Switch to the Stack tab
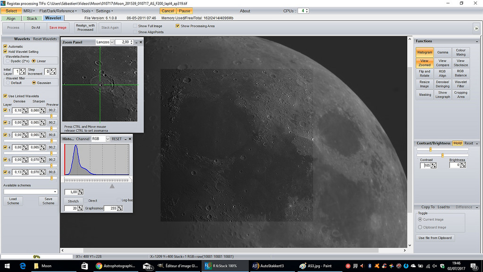Screen dimensions: 483x272 tap(32, 18)
